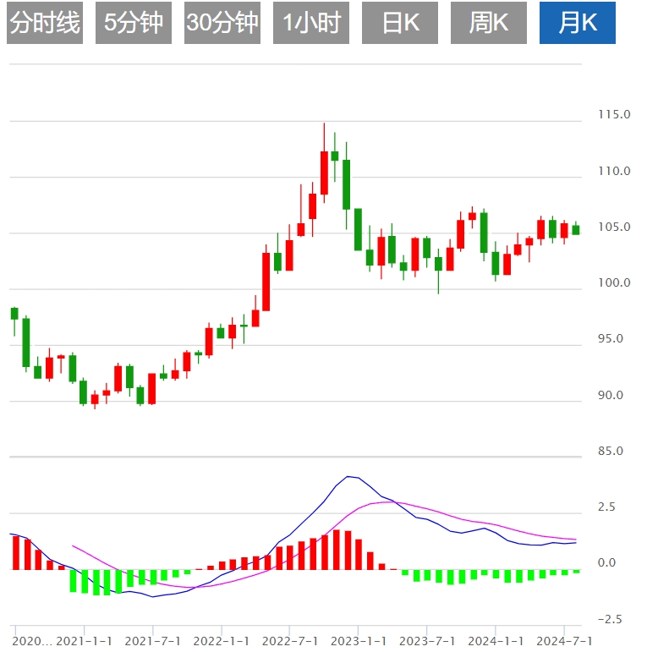Click the last green candle on the right
The image size is (647, 652).
pyautogui.click(x=576, y=230)
